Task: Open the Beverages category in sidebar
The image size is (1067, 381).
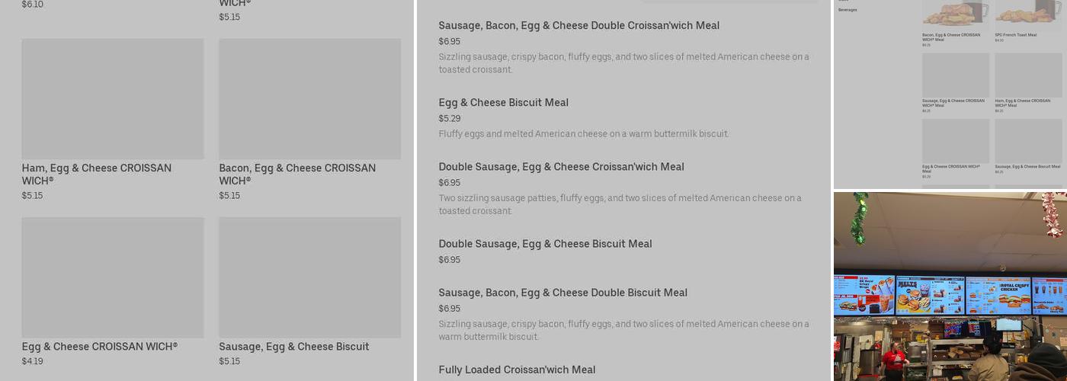Action: coord(848,10)
